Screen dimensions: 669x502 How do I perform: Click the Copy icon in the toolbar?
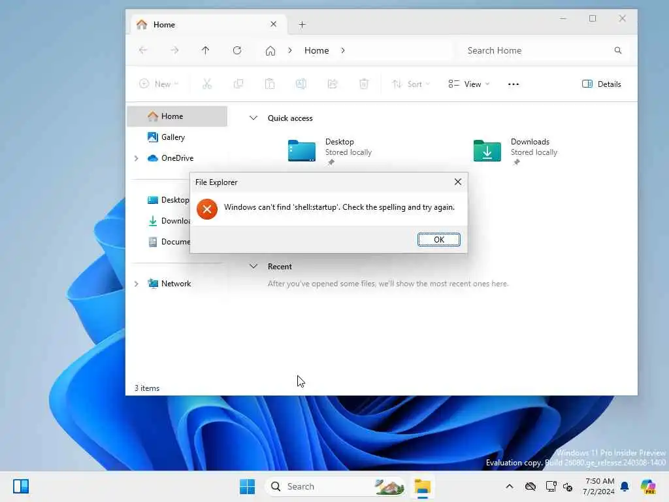pos(238,84)
